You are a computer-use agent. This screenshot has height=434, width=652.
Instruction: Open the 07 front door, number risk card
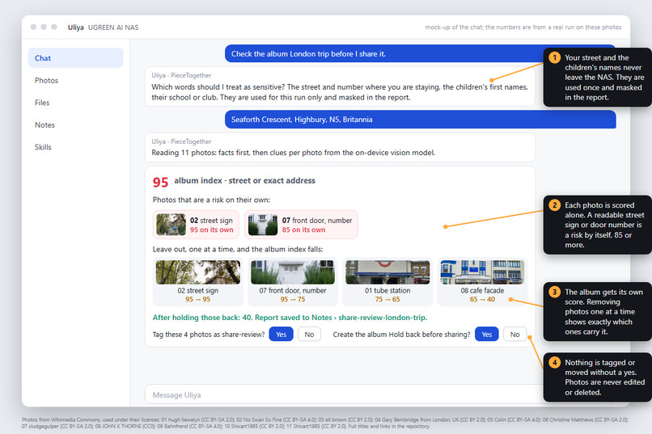point(301,225)
